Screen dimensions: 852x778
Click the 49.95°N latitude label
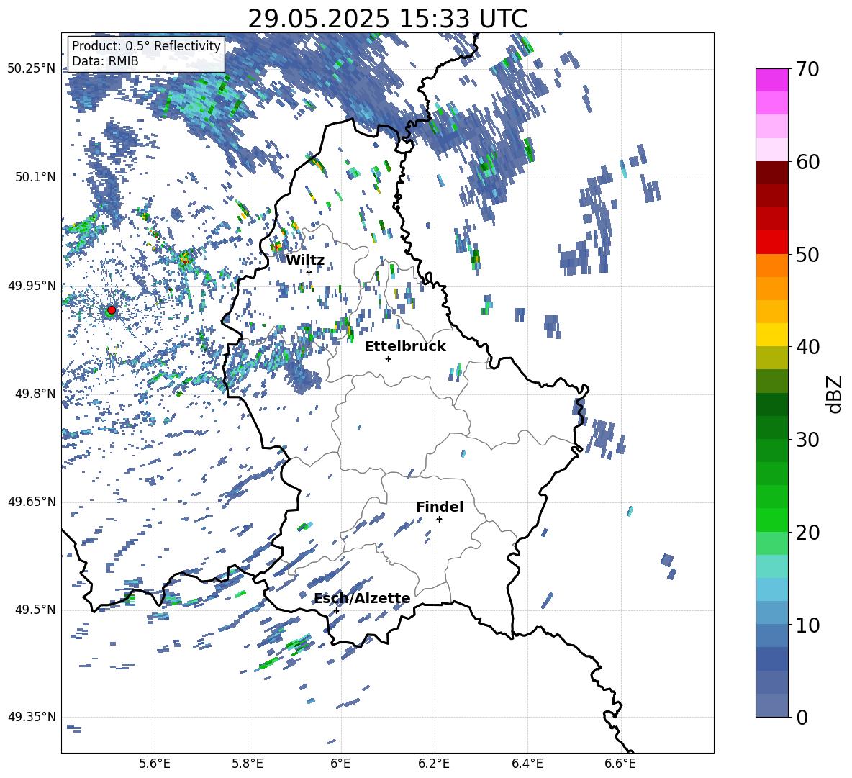tap(32, 286)
